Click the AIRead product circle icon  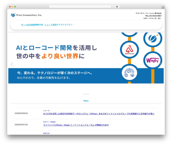click(x=129, y=50)
